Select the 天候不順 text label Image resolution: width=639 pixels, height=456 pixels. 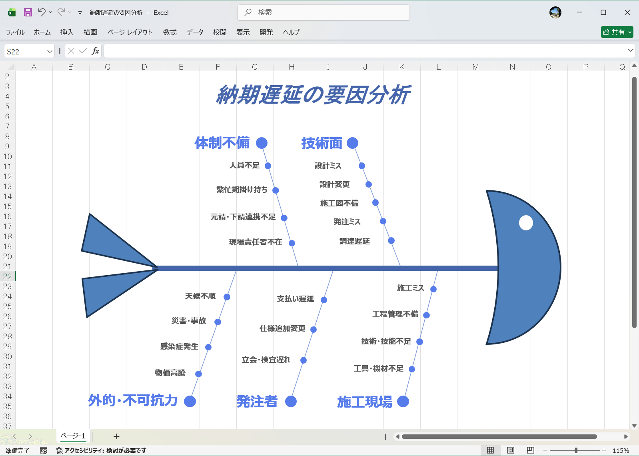point(200,296)
